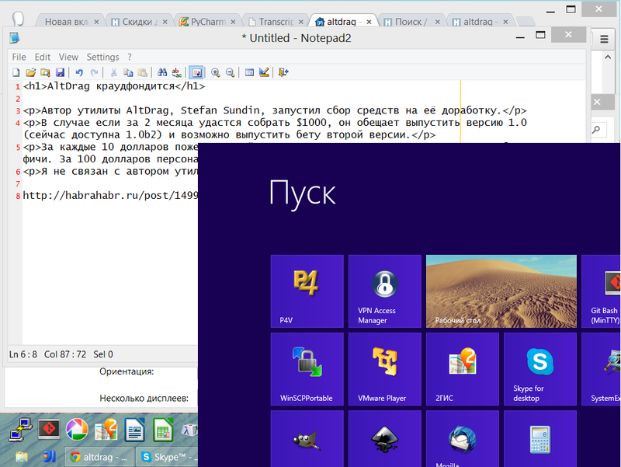Close the PyCharm browser tab
Image resolution: width=621 pixels, height=467 pixels.
233,22
